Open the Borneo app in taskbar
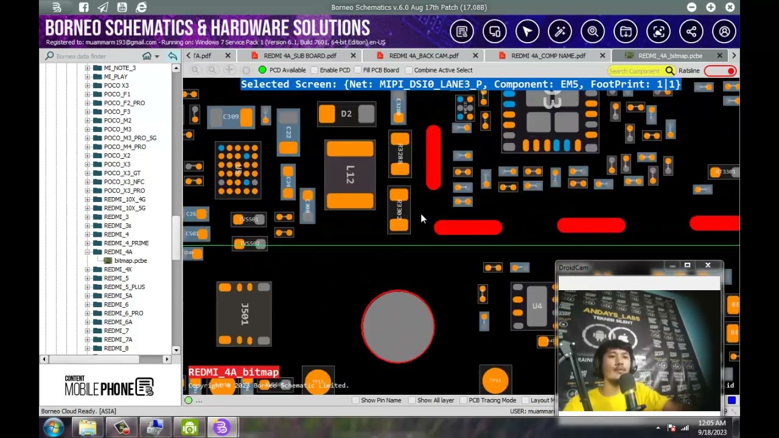Image resolution: width=779 pixels, height=438 pixels. click(x=222, y=428)
